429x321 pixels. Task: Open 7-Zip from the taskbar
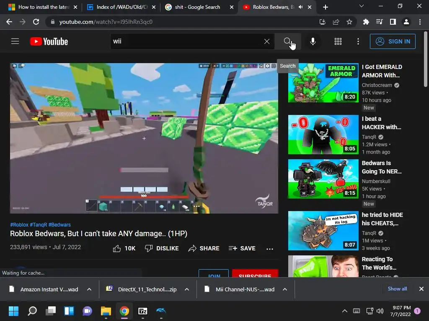coord(143,311)
